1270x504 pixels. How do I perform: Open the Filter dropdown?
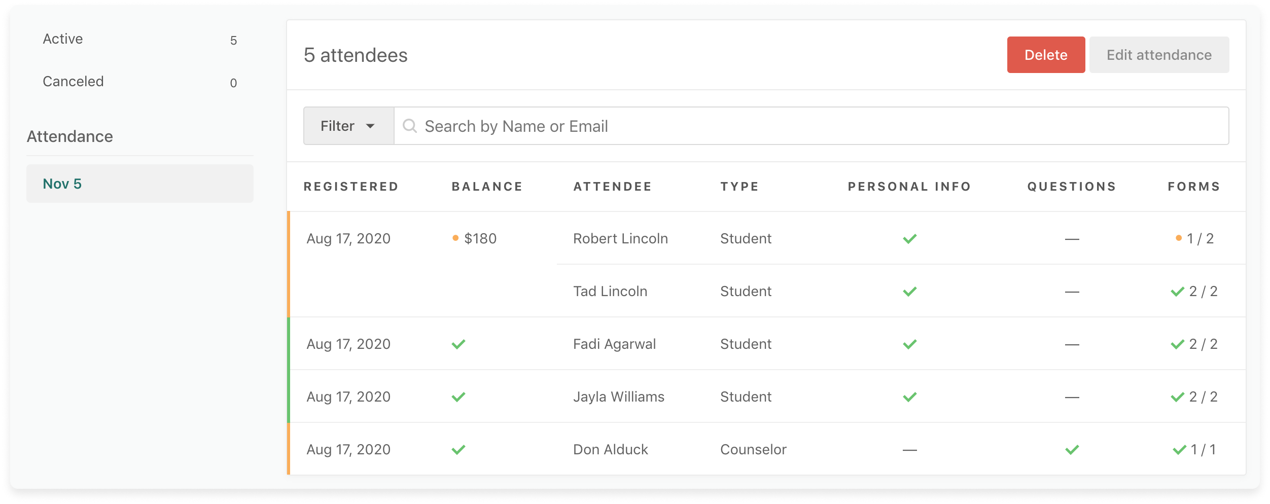click(337, 126)
